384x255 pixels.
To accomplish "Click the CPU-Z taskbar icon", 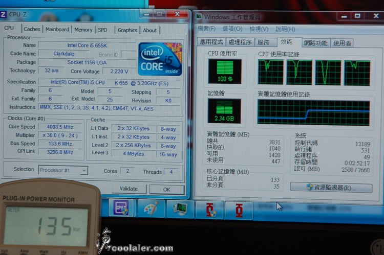I will tap(121, 208).
